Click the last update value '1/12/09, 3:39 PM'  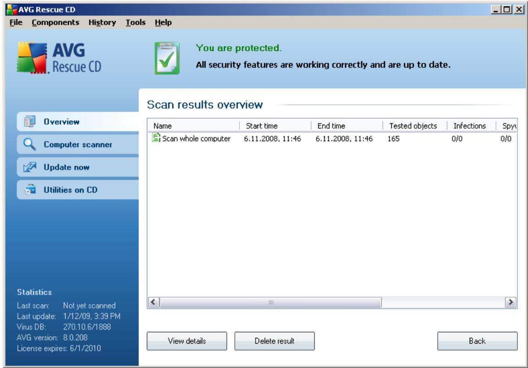[92, 316]
